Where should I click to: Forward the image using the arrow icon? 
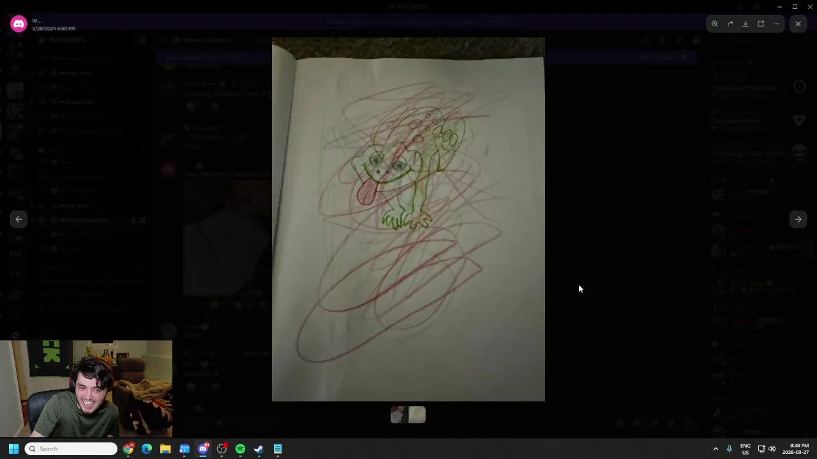click(x=730, y=24)
